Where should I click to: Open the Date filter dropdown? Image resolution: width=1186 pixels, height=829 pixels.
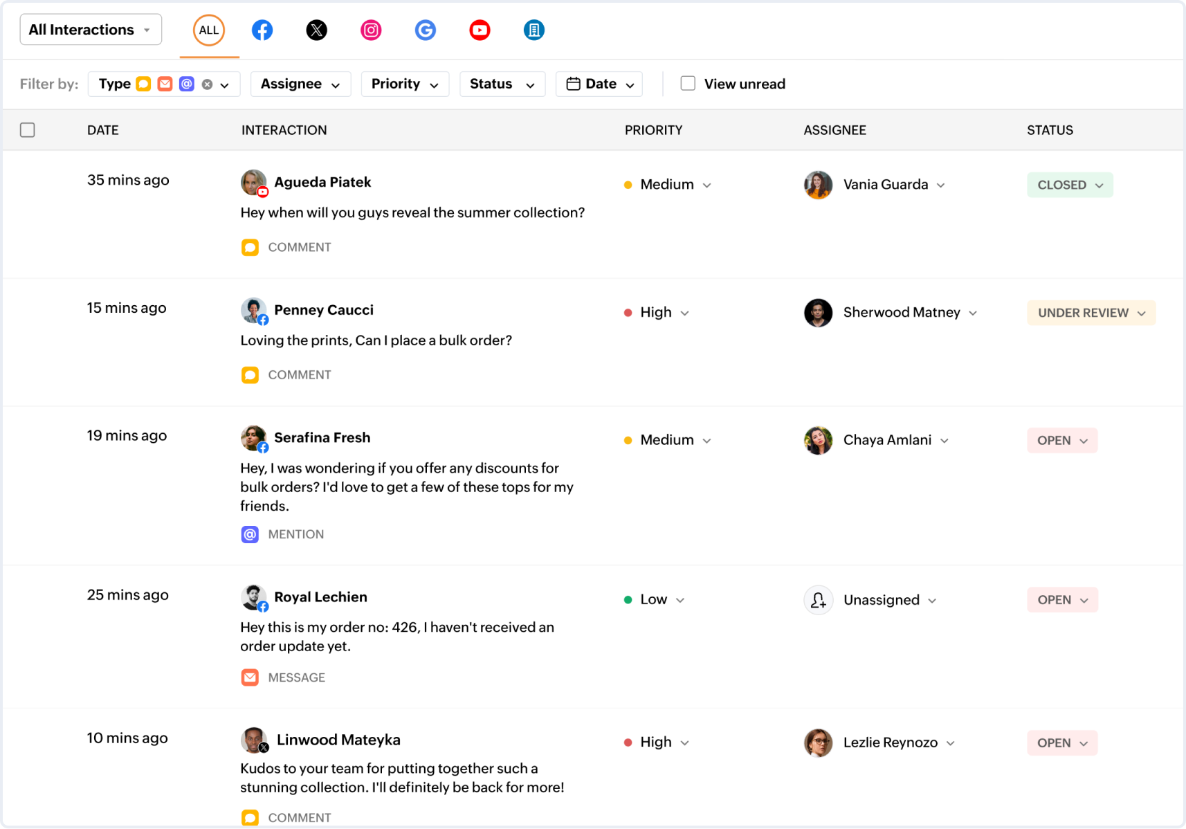599,84
